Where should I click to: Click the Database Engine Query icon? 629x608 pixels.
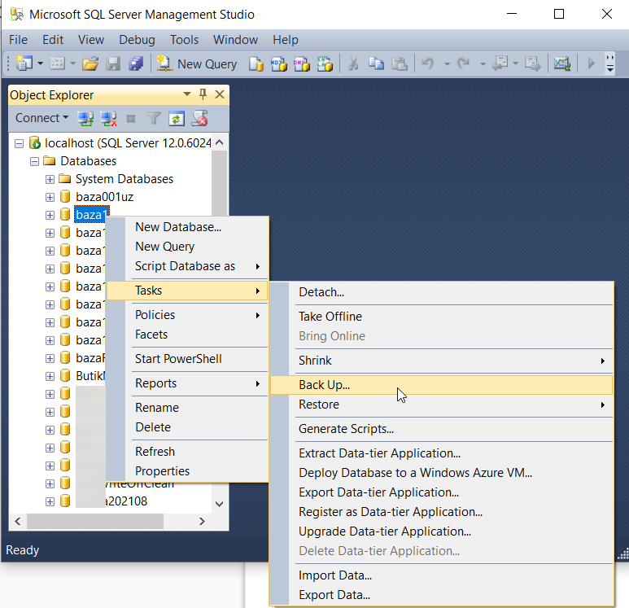coord(256,63)
